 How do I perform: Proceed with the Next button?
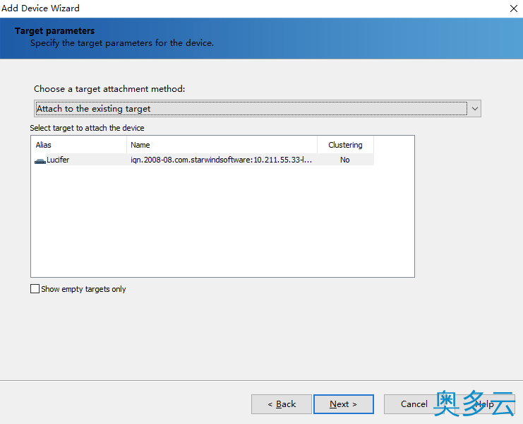(x=344, y=404)
